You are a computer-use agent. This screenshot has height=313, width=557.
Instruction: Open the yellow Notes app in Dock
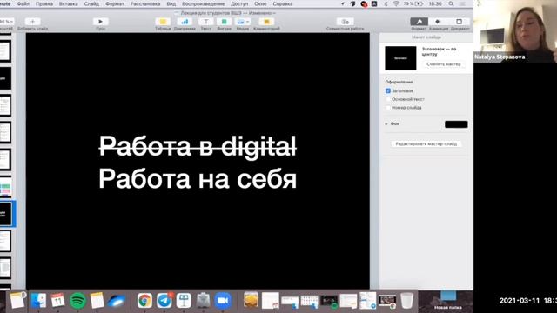[97, 301]
